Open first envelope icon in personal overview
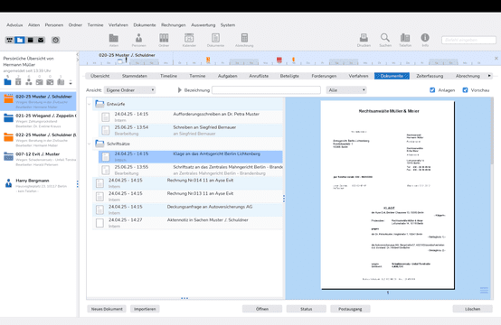This screenshot has height=325, width=501. tap(39, 82)
